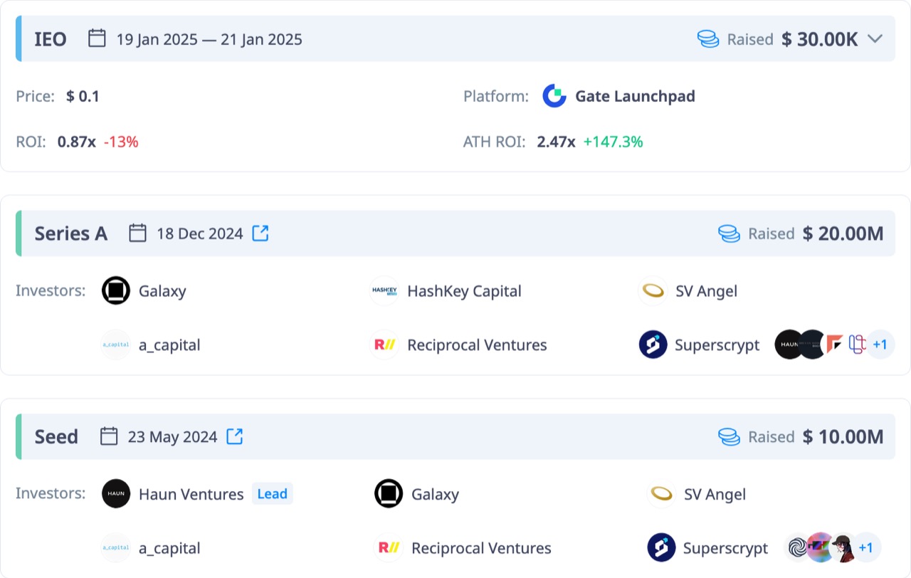Open Superscrypt investor in Seed round
The width and height of the screenshot is (911, 578).
pyautogui.click(x=726, y=549)
